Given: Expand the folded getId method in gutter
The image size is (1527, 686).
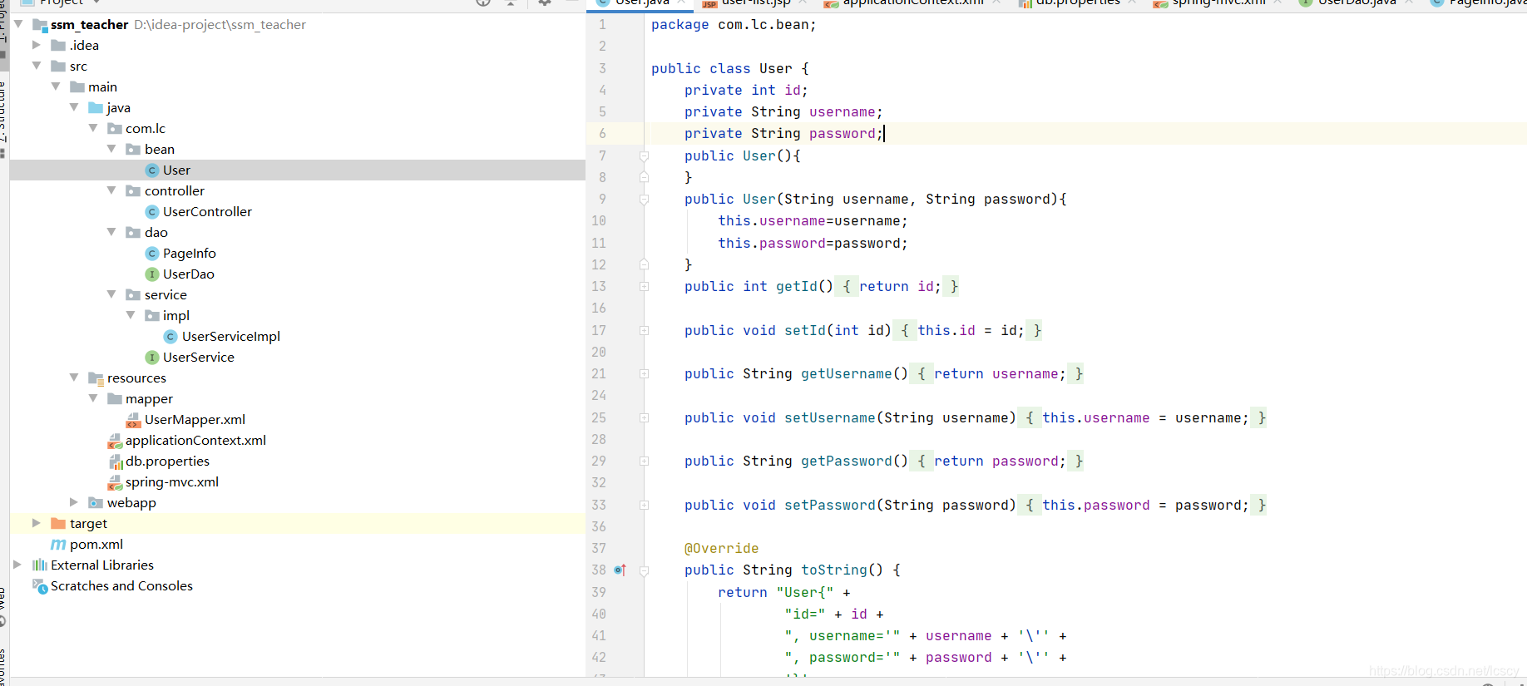Looking at the screenshot, I should coord(644,287).
